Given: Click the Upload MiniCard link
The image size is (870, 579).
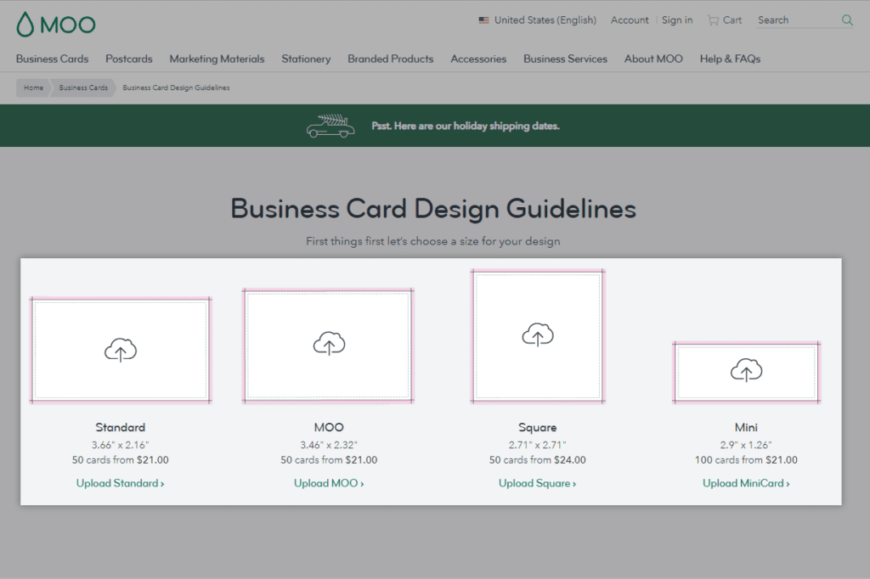Looking at the screenshot, I should click(x=746, y=483).
